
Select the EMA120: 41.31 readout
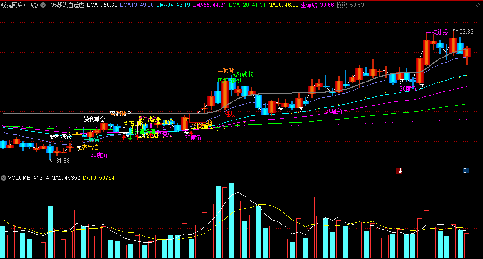(x=247, y=5)
